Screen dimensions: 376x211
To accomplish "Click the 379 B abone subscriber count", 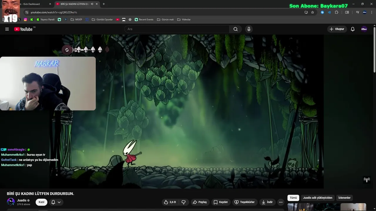I will (23, 204).
